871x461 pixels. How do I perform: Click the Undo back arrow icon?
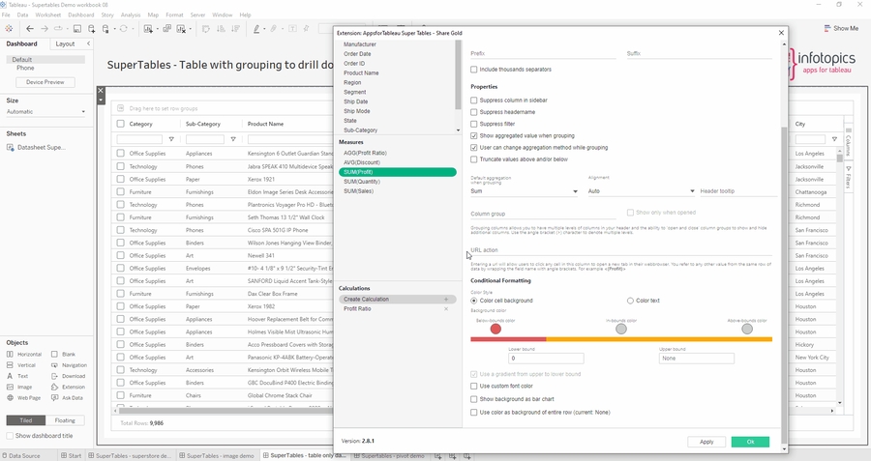[x=30, y=29]
